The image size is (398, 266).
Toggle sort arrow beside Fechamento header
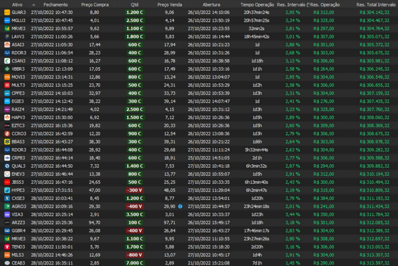coord(33,5)
